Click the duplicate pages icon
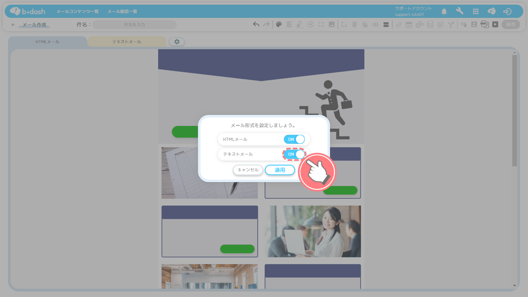The width and height of the screenshot is (528, 297). (x=365, y=24)
